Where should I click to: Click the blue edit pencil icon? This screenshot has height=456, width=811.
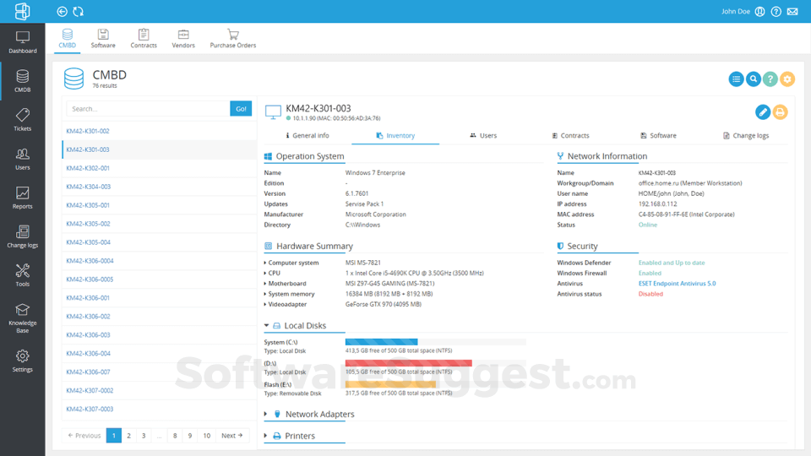[x=763, y=111]
